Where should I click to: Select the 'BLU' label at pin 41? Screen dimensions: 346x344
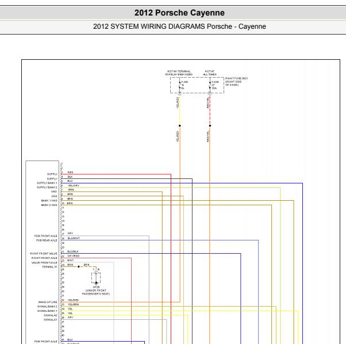point(70,339)
